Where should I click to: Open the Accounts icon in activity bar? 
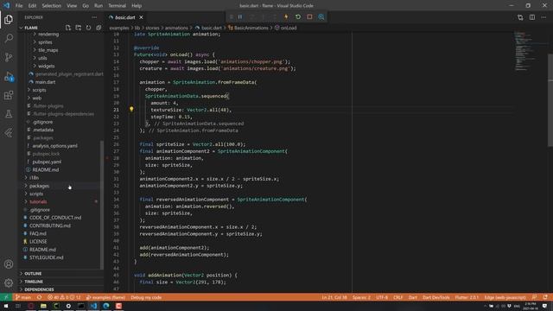(x=9, y=264)
